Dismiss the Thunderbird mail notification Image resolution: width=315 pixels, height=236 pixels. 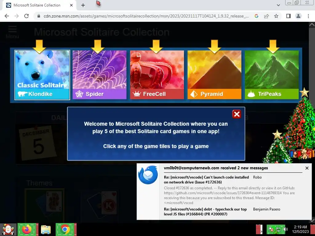click(x=307, y=168)
